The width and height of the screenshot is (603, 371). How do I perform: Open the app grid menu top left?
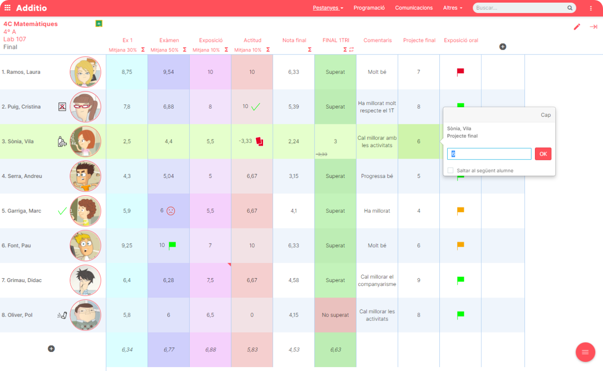tap(8, 7)
